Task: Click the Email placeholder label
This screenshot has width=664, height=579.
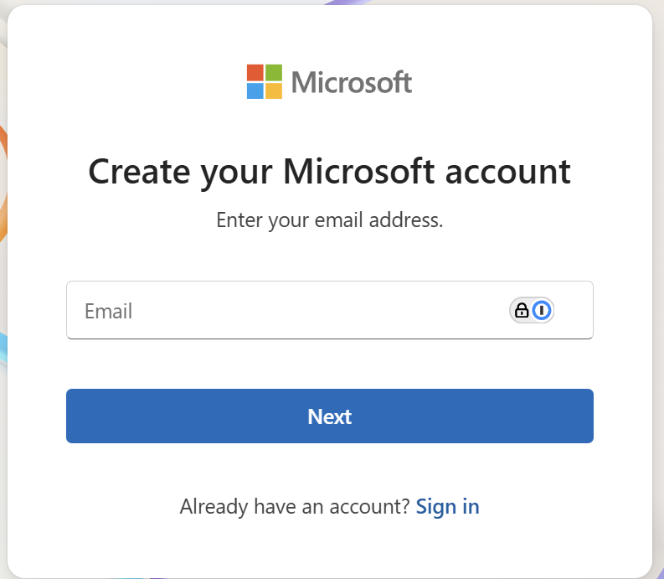Action: coord(109,311)
